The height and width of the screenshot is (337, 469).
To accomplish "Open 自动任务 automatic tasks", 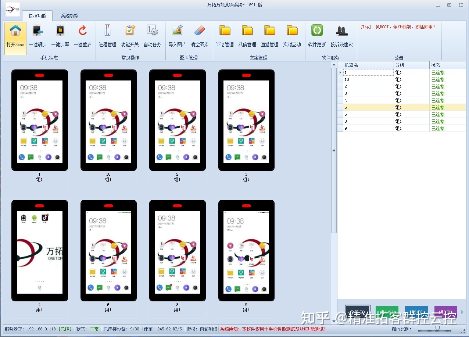I will (x=152, y=31).
